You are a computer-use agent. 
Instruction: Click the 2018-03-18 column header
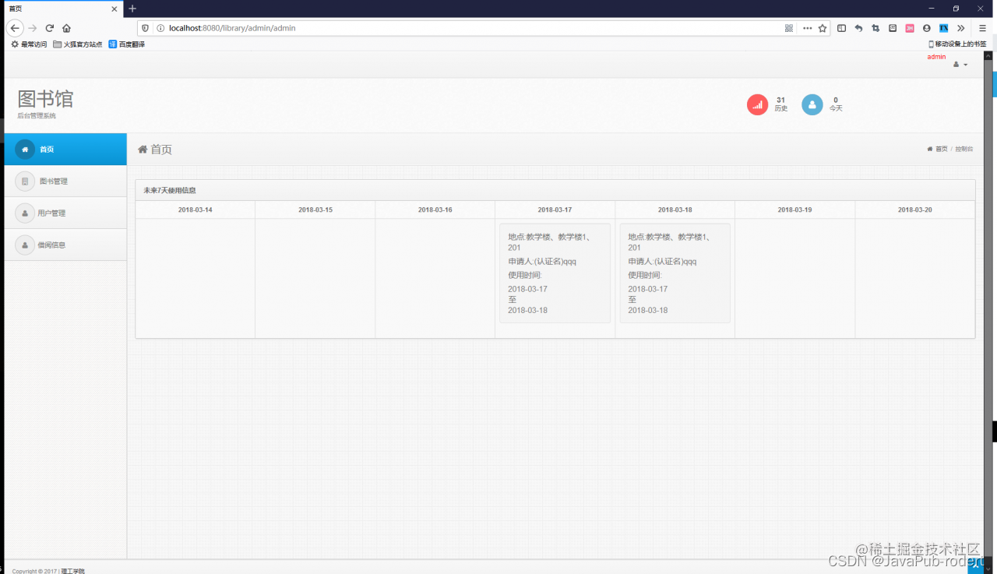675,210
